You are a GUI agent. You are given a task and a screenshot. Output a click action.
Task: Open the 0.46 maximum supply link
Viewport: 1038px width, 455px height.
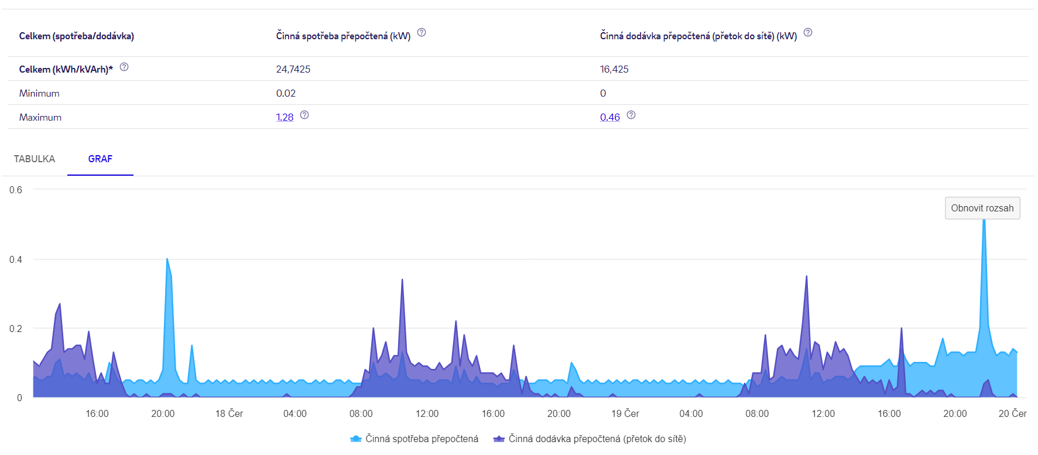click(609, 117)
